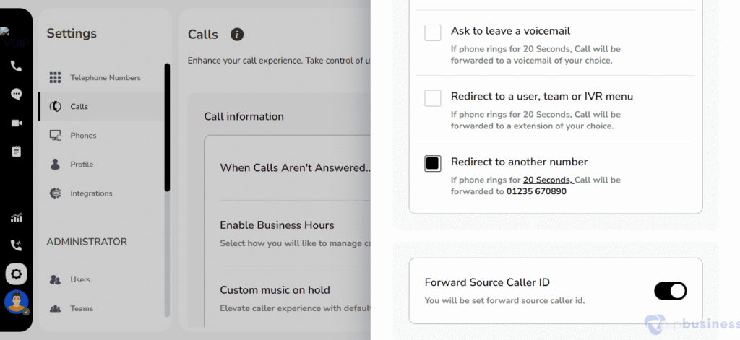Open the analytics bar chart icon

(16, 217)
